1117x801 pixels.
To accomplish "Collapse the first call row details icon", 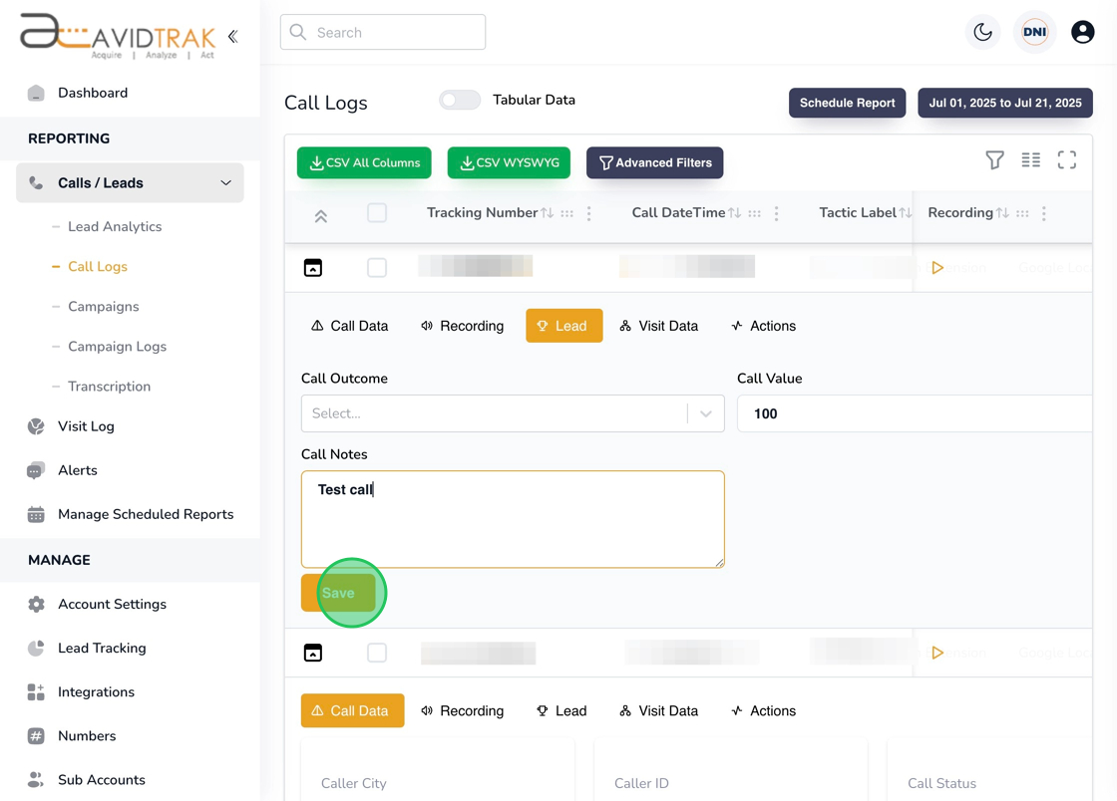I will tap(313, 267).
